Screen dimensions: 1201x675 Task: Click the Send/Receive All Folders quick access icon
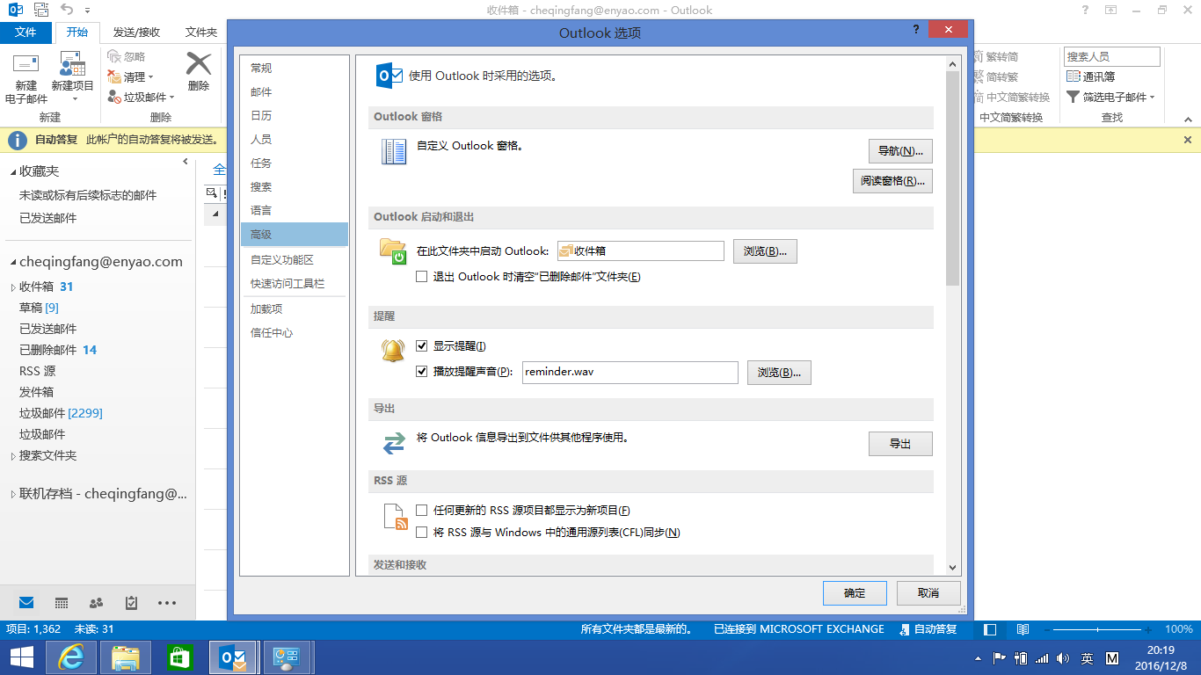coord(40,11)
